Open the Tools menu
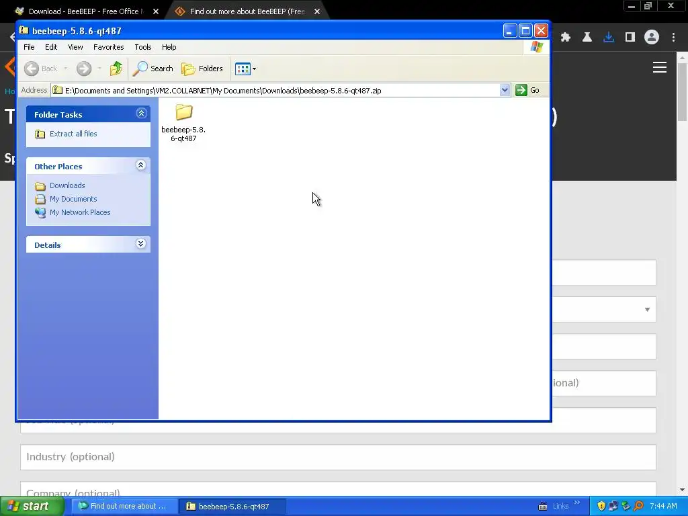Viewport: 688px width, 516px height. [x=143, y=47]
